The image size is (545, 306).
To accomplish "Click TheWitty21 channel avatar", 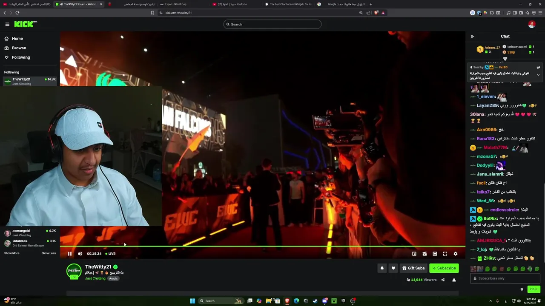I will [x=74, y=272].
